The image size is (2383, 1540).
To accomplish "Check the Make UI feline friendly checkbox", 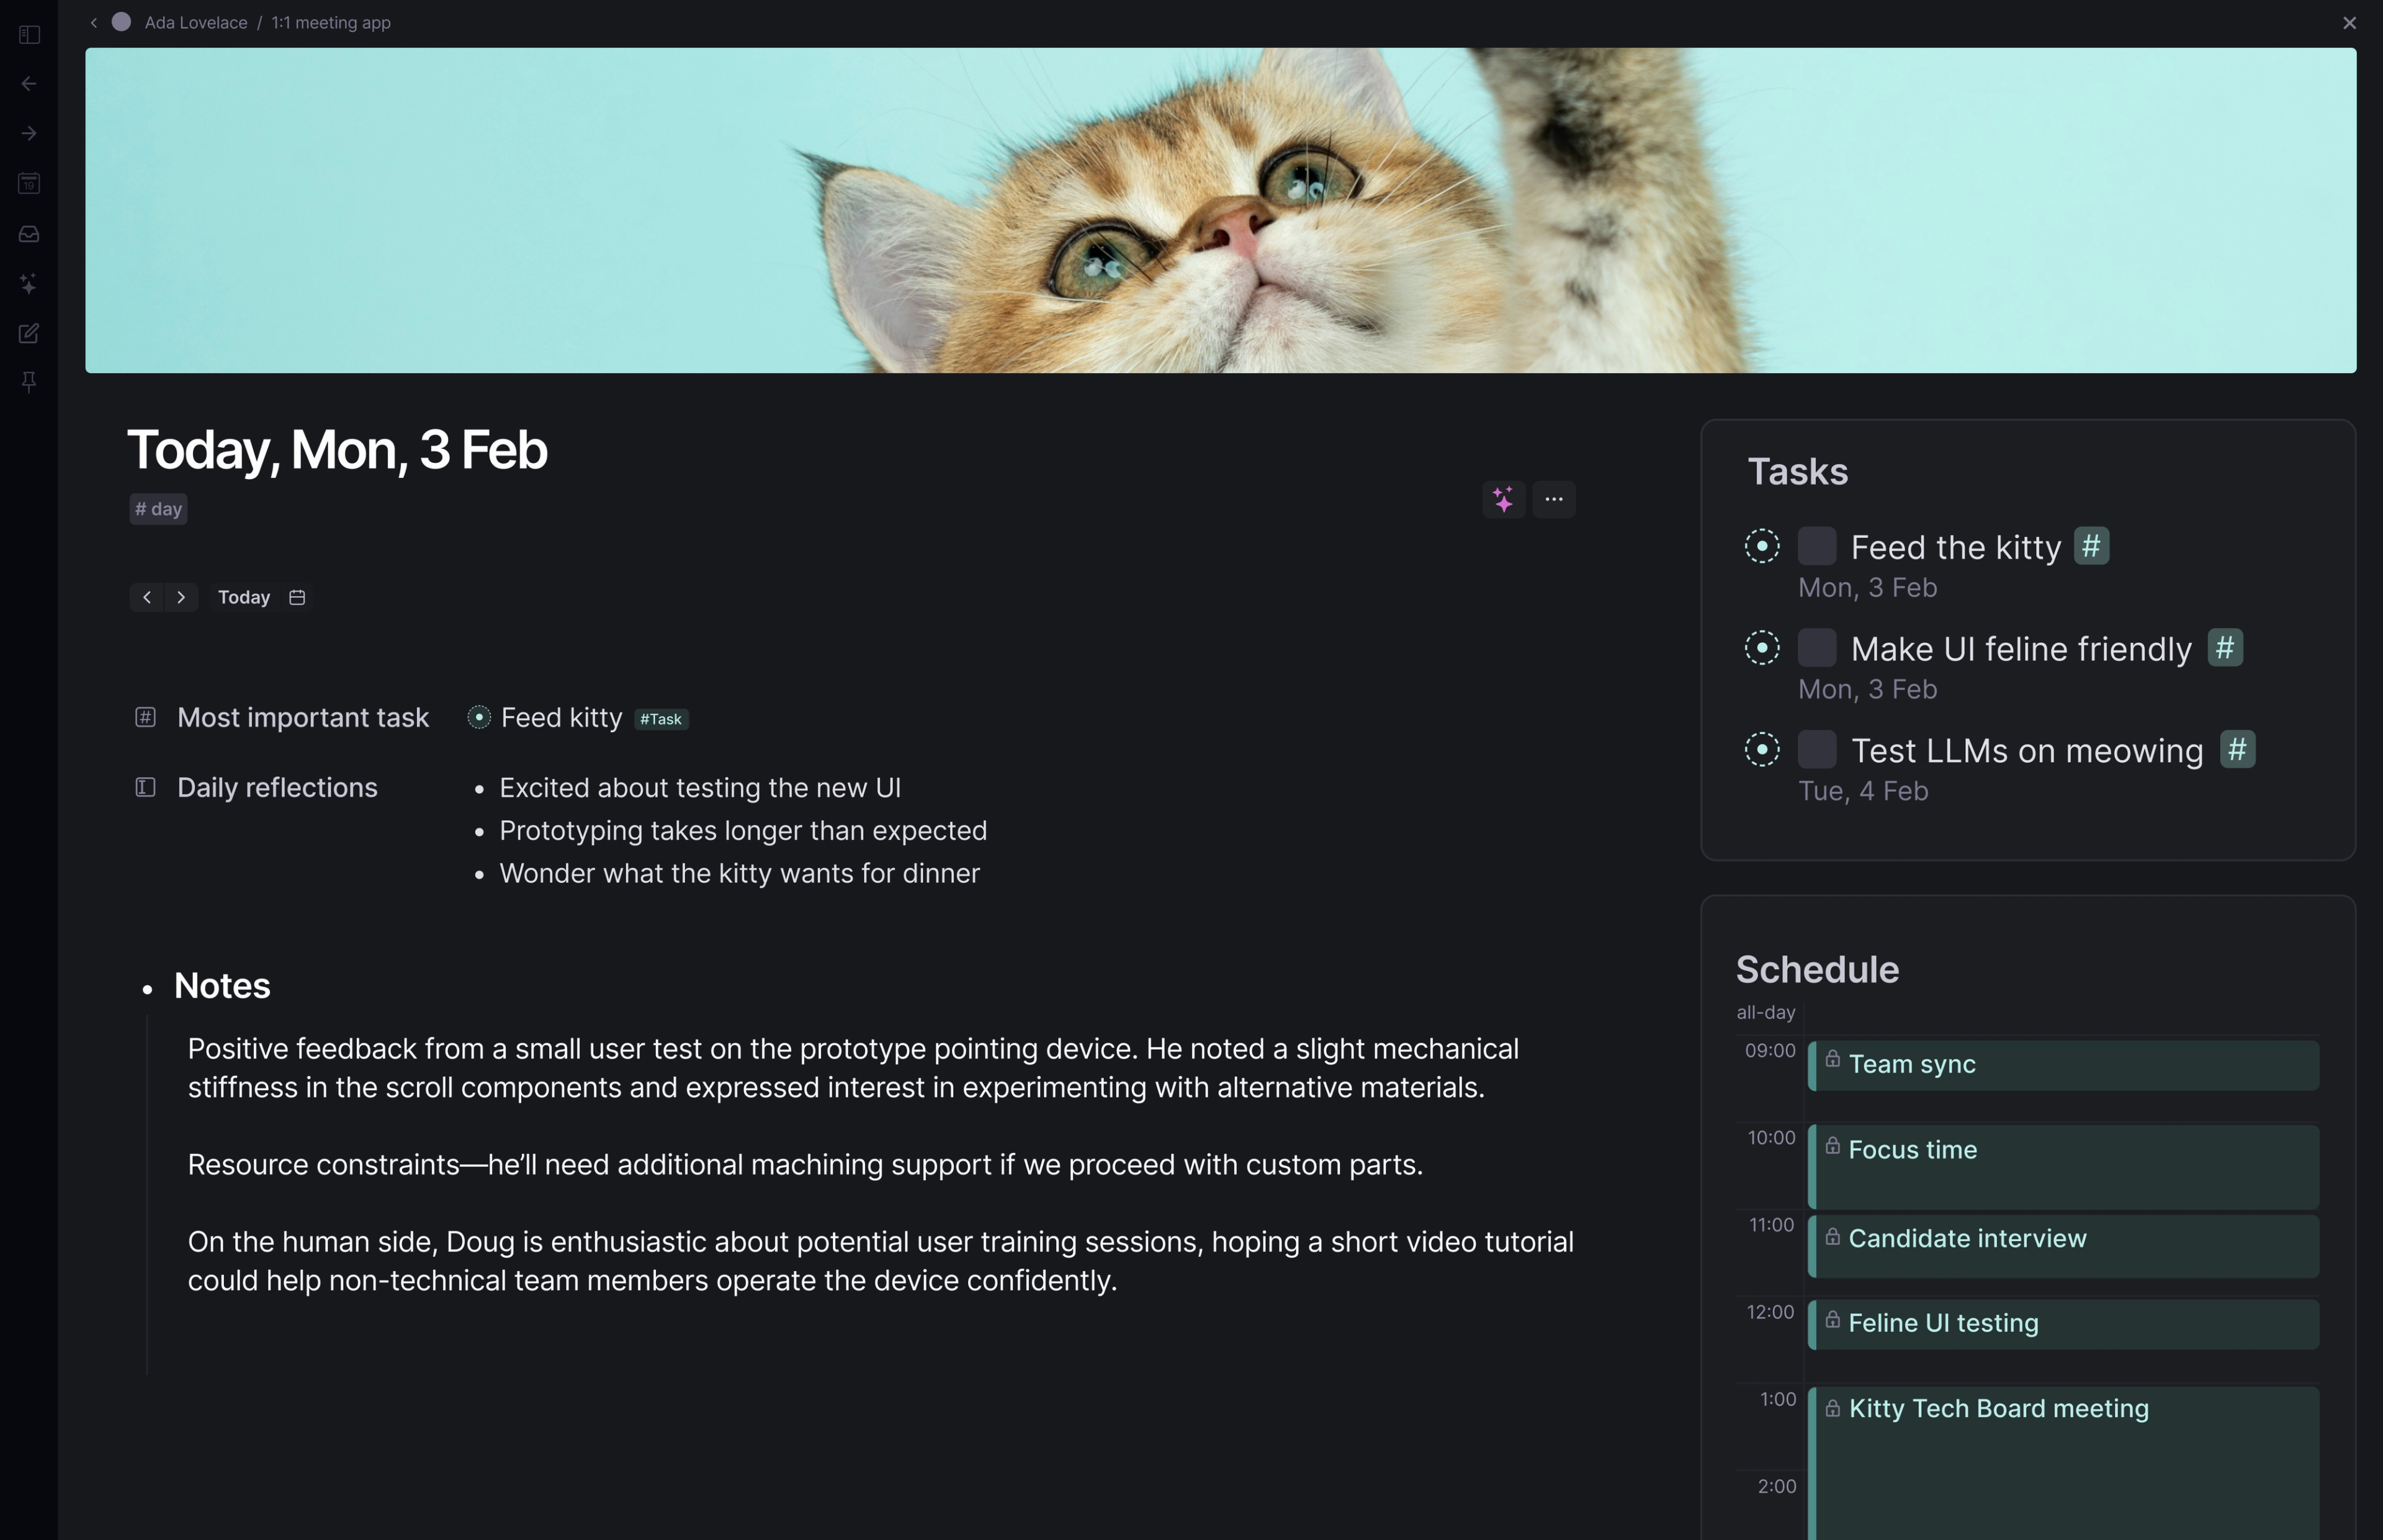I will pyautogui.click(x=1817, y=648).
